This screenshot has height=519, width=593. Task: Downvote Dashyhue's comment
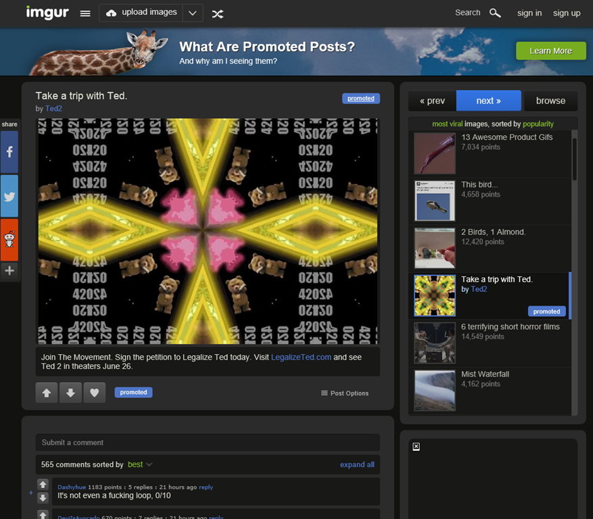pos(43,498)
